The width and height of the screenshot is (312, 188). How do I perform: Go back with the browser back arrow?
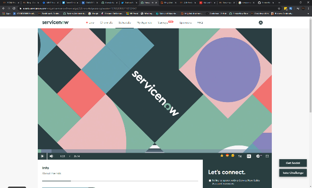coord(3,9)
